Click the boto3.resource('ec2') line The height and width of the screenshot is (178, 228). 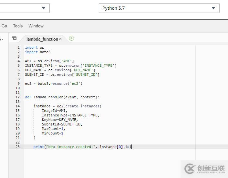pos(54,84)
